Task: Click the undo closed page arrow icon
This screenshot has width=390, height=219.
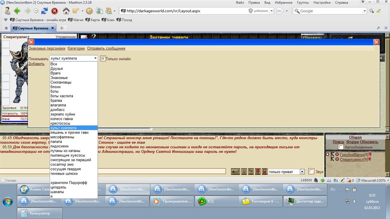Action: tap(76, 11)
